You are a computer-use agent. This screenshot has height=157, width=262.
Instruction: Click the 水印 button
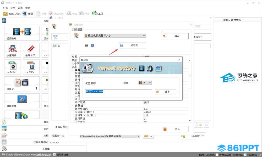click(175, 129)
